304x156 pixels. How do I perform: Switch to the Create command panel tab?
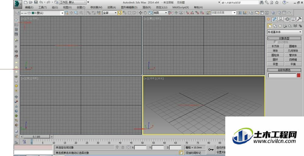tap(268, 19)
